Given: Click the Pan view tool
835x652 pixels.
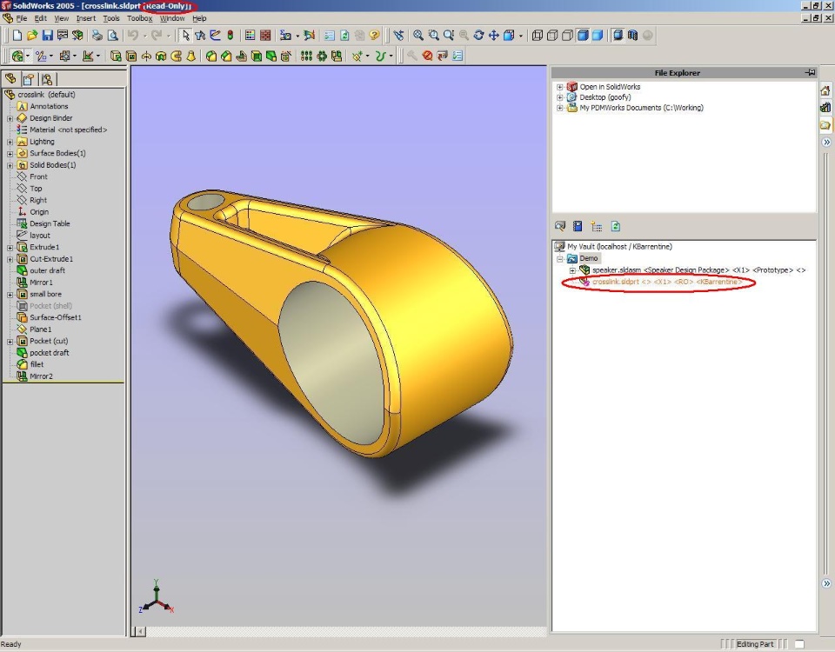Looking at the screenshot, I should click(x=494, y=35).
